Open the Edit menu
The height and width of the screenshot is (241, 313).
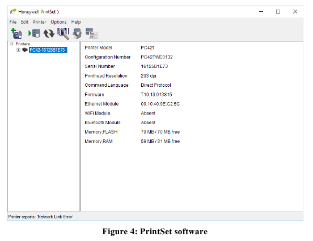point(24,22)
